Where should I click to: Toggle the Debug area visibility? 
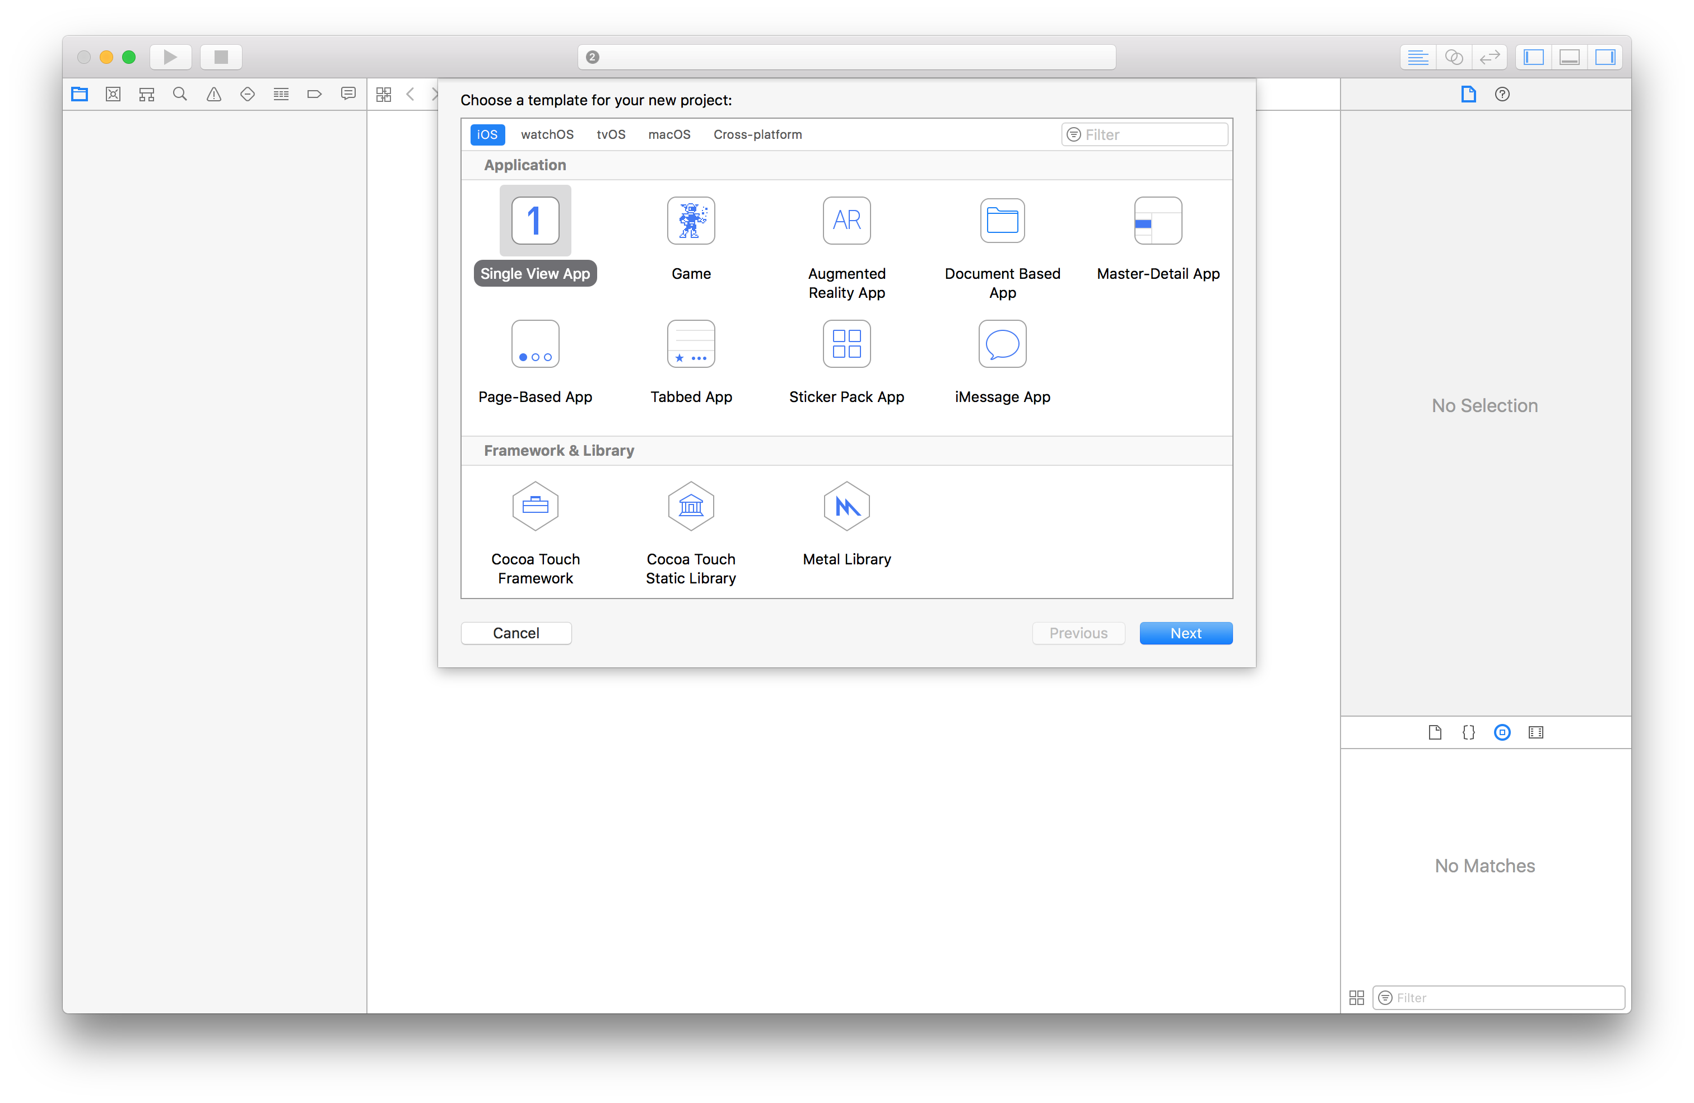pyautogui.click(x=1570, y=57)
